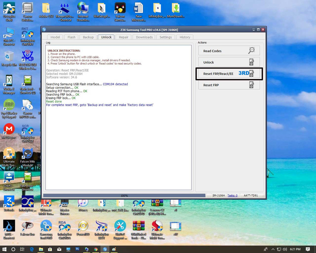The width and height of the screenshot is (316, 253).
Task: Open the Falcon Samsung desktop icon
Action: tap(120, 12)
